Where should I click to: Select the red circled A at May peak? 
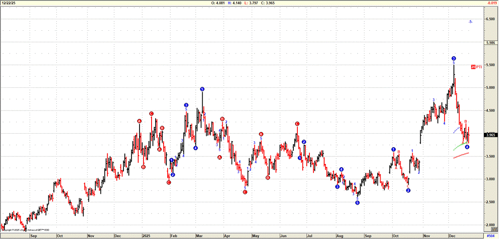(261, 134)
